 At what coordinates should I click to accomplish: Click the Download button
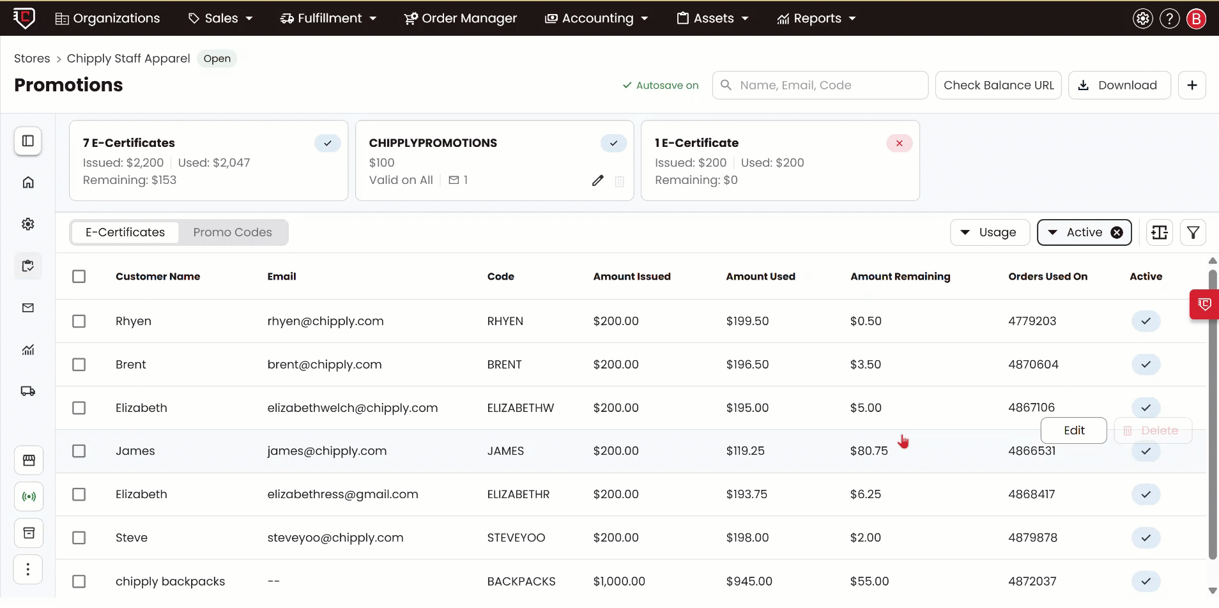pos(1119,85)
